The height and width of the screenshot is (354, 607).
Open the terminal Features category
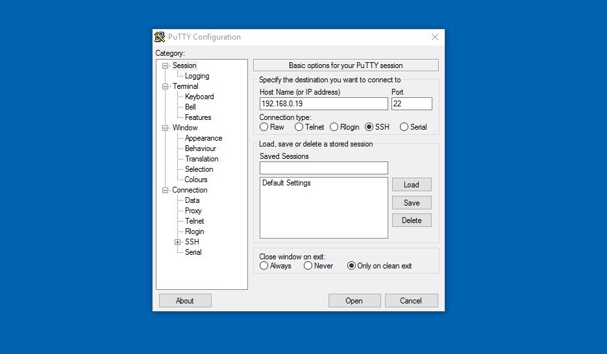pyautogui.click(x=198, y=117)
